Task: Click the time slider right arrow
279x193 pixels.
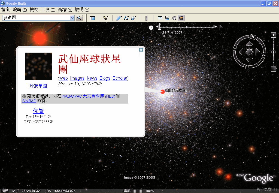Action: [216, 26]
